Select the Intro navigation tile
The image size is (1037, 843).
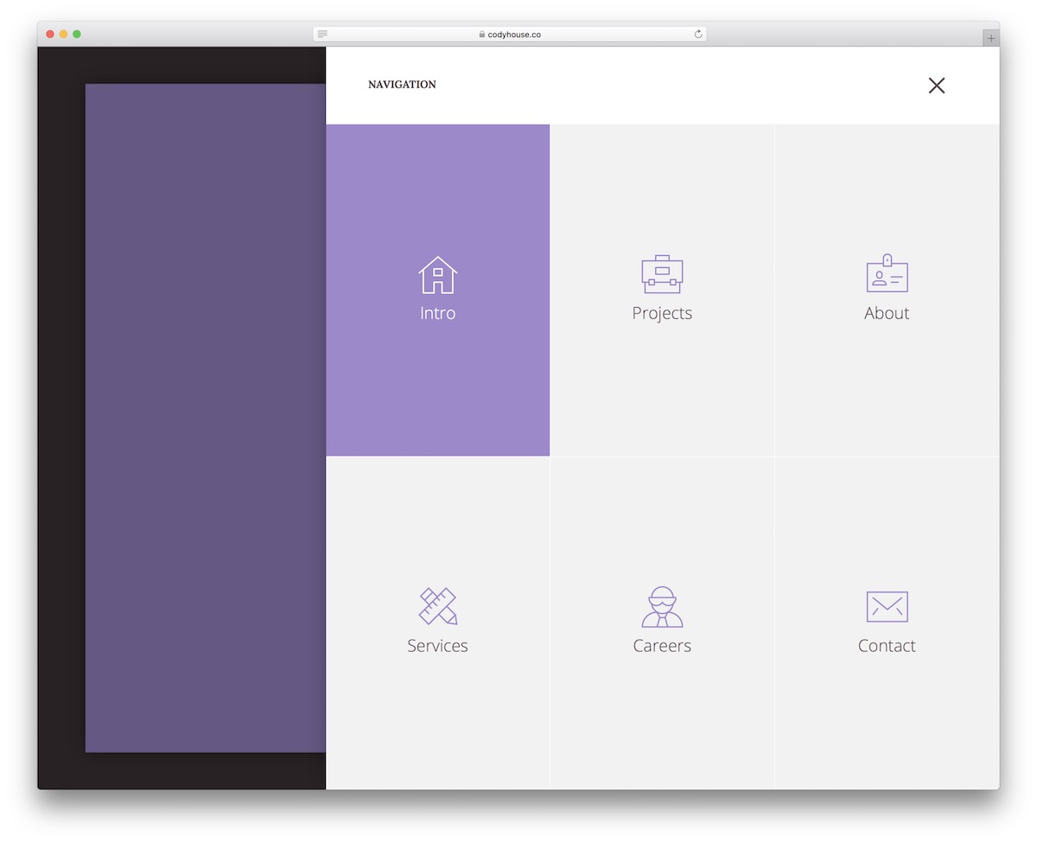(x=437, y=290)
